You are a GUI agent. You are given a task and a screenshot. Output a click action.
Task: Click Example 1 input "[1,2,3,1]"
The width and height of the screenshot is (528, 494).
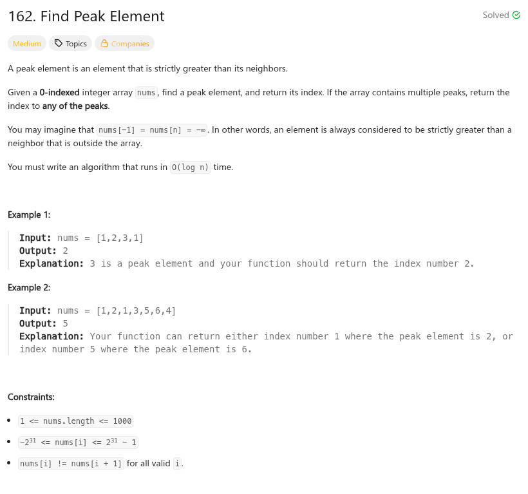tap(120, 238)
